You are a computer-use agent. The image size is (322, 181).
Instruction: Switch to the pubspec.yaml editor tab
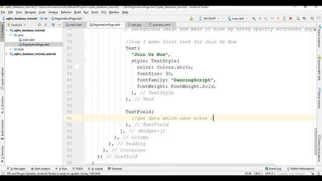coord(162,25)
